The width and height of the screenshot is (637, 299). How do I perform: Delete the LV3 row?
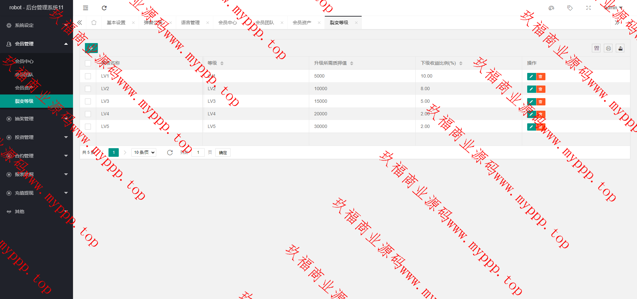541,102
